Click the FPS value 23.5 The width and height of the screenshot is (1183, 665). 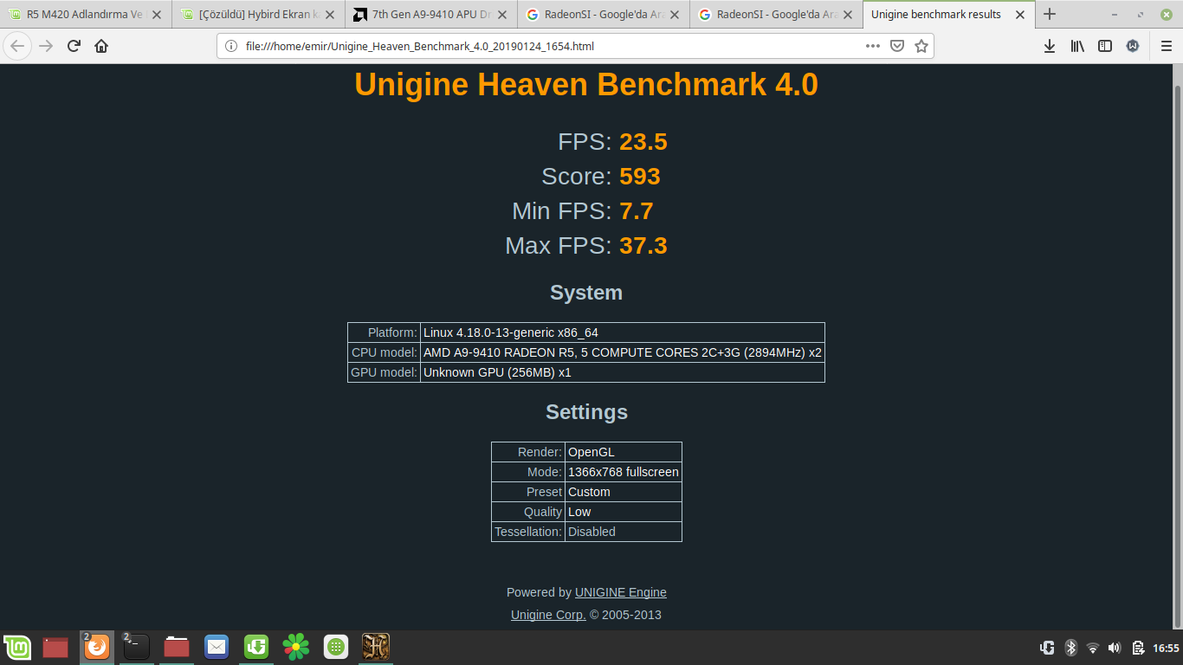pyautogui.click(x=643, y=142)
